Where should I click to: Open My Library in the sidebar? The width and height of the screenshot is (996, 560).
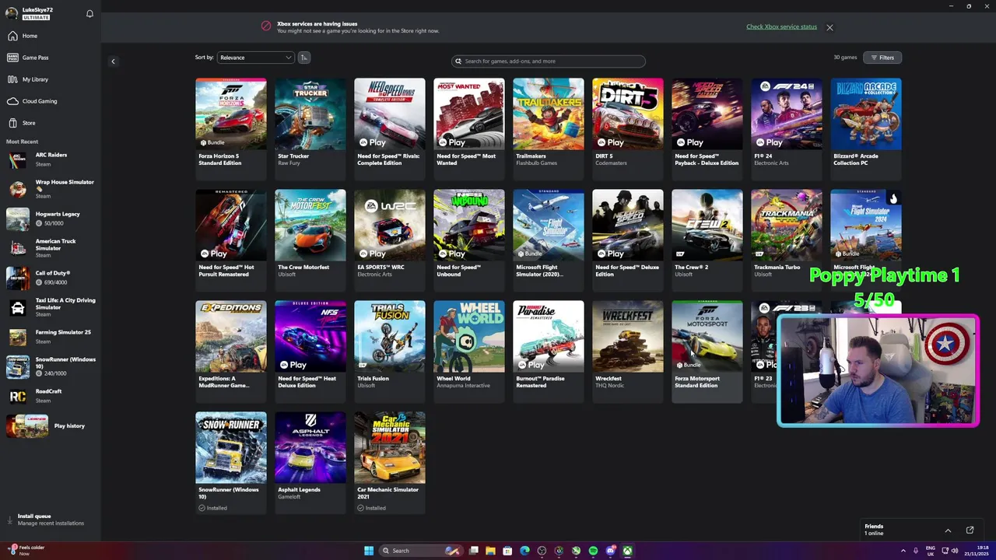coord(50,79)
